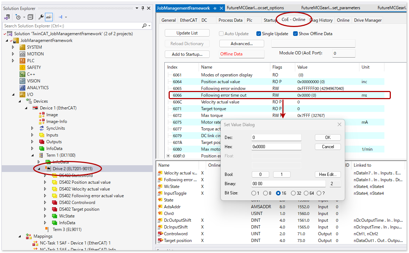Collapse the Term 1 (EK1100) node
Viewport: 409px width, 253px height.
[32, 155]
